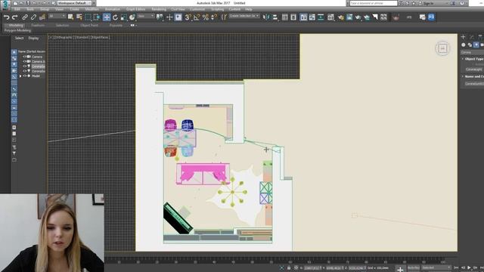Toggle the Angle Snap button
This screenshot has height=272, width=484.
coord(197,17)
